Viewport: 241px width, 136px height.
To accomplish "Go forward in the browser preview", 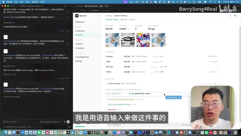I will click(x=78, y=11).
